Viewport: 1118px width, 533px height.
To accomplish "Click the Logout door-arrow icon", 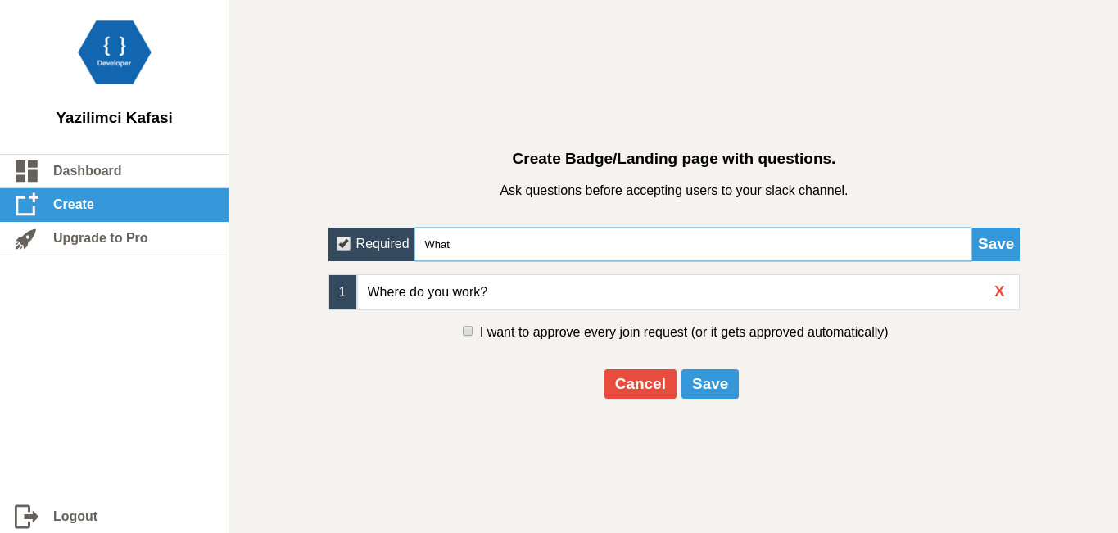I will [27, 517].
